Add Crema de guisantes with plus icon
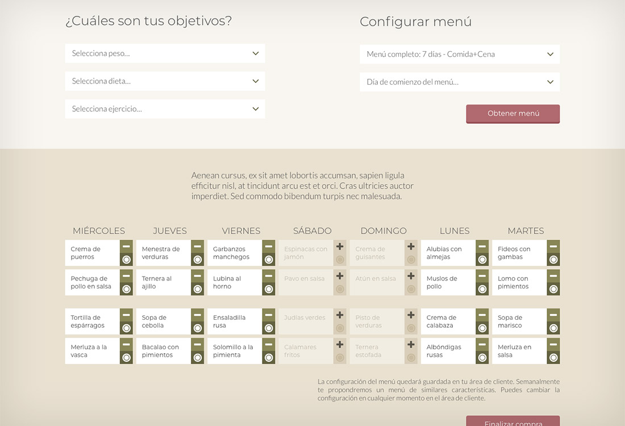625x426 pixels. [x=411, y=247]
